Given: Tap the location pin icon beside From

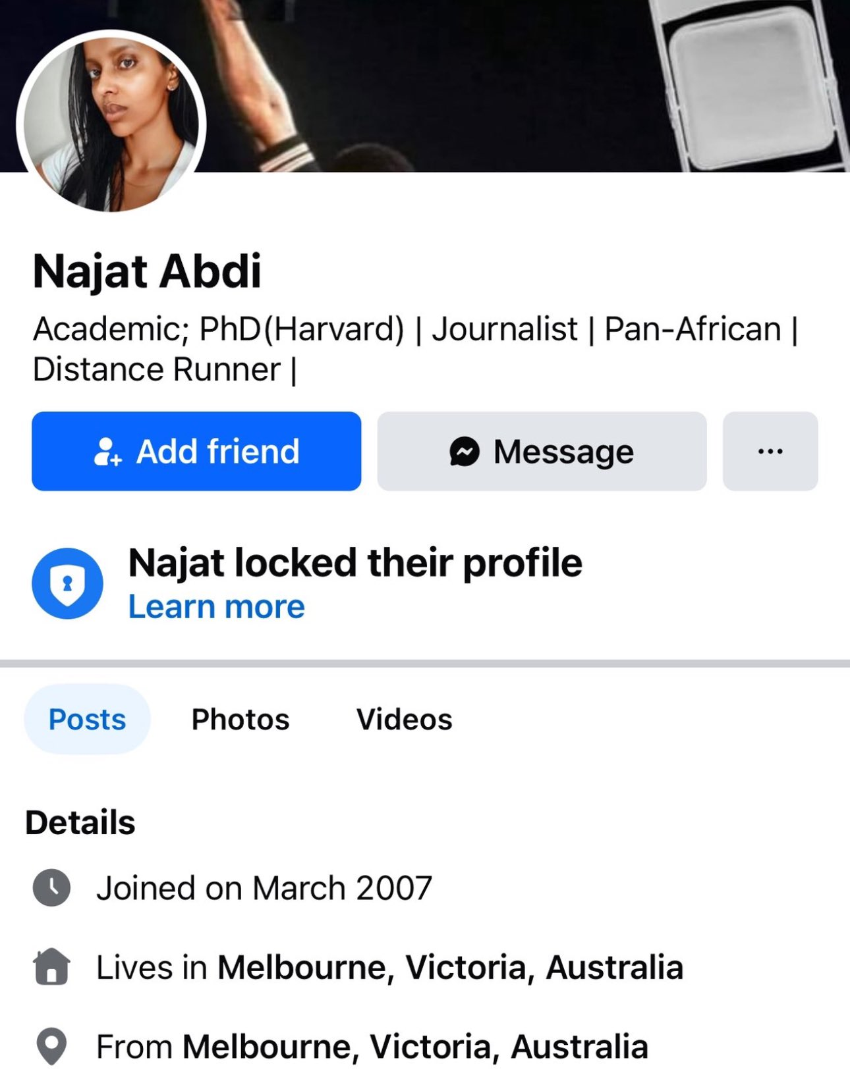Looking at the screenshot, I should point(51,1046).
